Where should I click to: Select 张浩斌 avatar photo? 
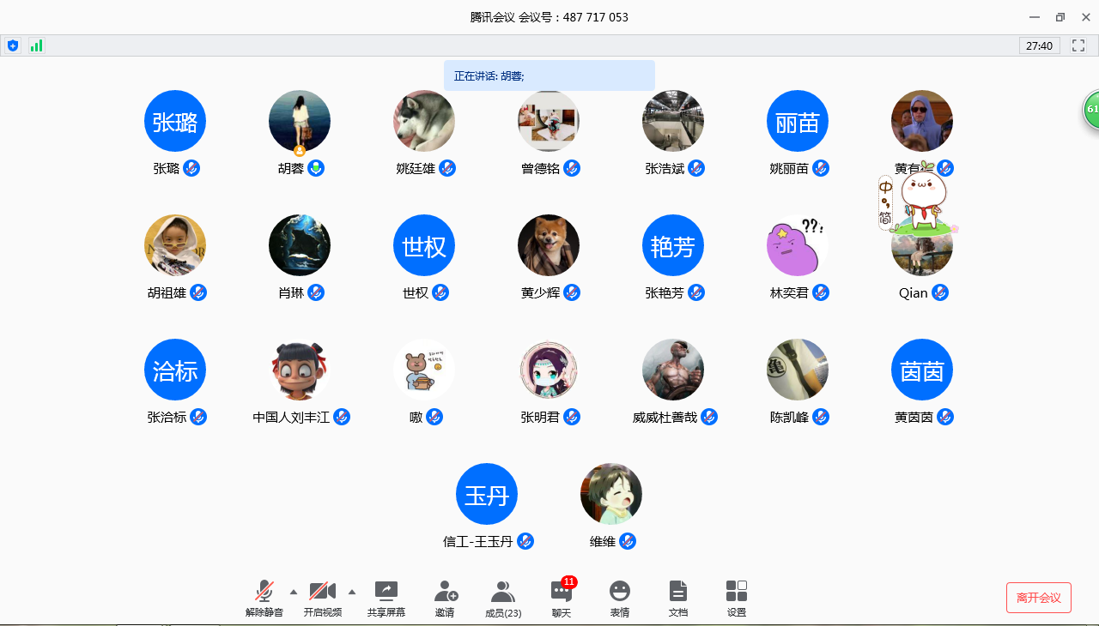click(673, 121)
